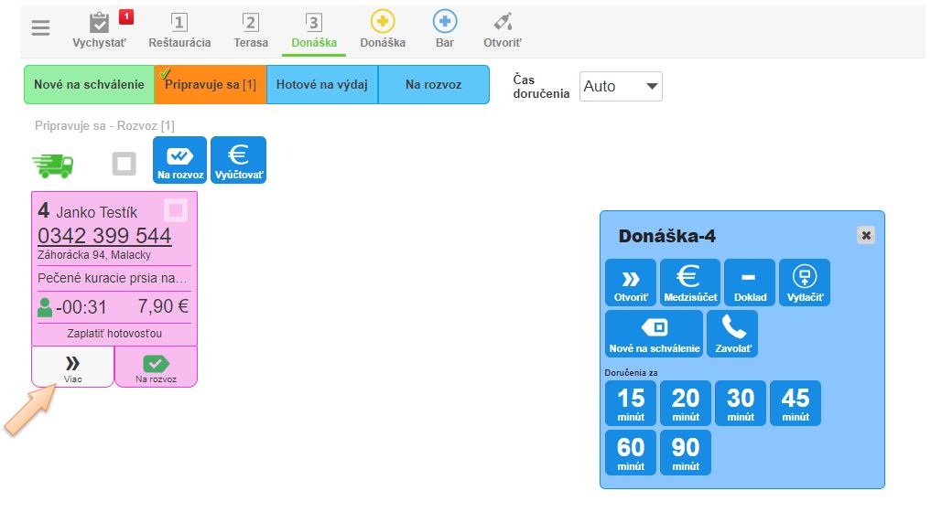931x512 pixels.
Task: Tick the checkbox on Janko Testík order card
Action: pos(177,210)
